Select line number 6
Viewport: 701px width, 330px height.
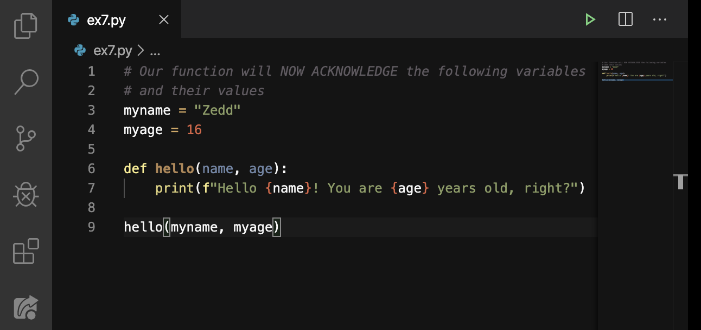point(91,168)
